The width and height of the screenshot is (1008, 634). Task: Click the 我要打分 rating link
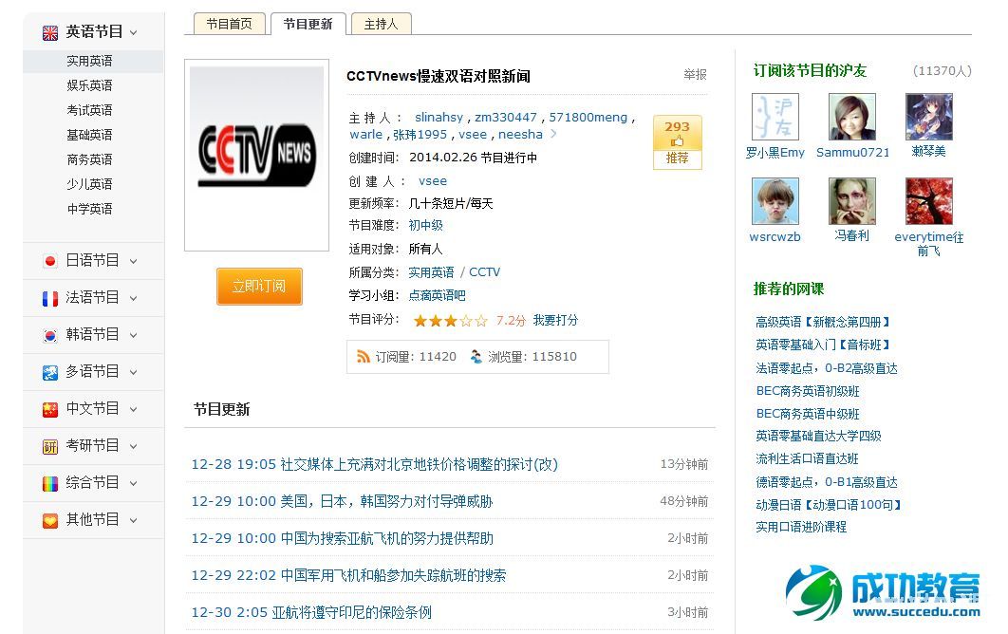555,321
